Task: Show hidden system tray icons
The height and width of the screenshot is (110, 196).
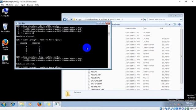Action: coord(168,104)
